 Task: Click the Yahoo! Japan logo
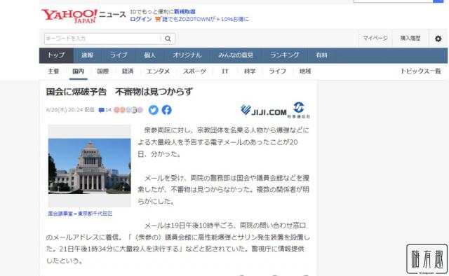coord(69,15)
